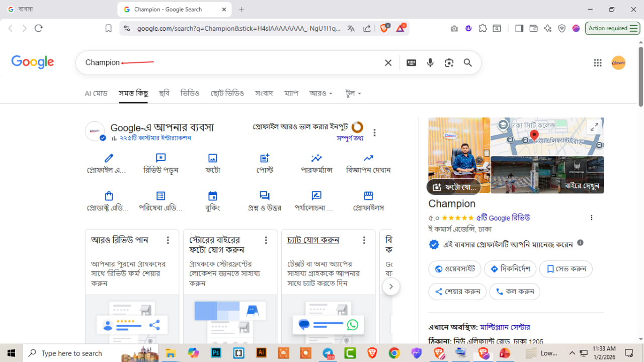Click the ওয়েবসাইট button

coord(455,269)
